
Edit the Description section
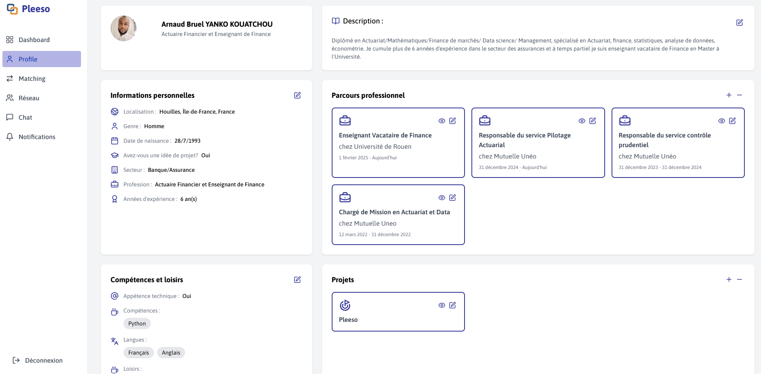[739, 23]
